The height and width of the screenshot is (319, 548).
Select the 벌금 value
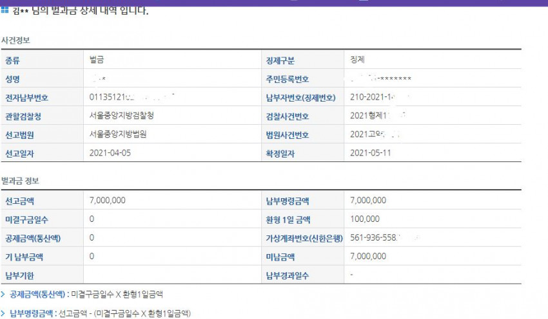point(97,60)
